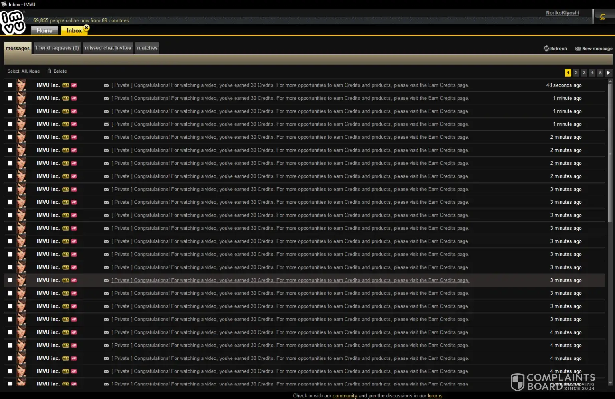
Task: Open page 2 of the inbox
Action: pyautogui.click(x=576, y=73)
